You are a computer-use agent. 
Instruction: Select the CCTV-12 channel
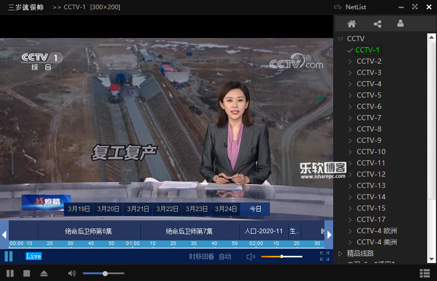371,174
